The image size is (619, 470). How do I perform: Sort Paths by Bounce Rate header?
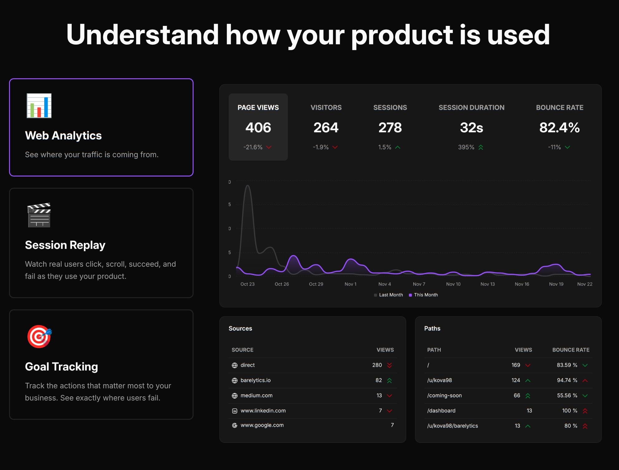(x=571, y=350)
